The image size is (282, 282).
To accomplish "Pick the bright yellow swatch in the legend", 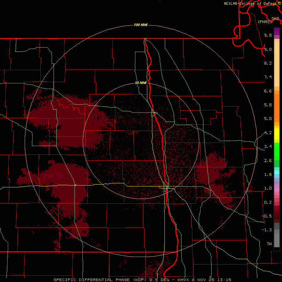I will tap(277, 134).
